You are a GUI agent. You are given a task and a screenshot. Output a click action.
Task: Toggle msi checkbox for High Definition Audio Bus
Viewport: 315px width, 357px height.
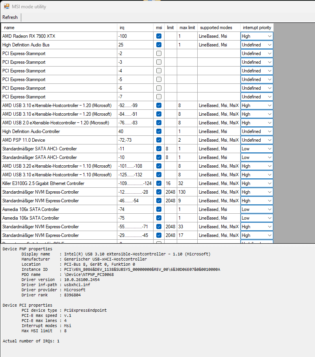click(159, 44)
